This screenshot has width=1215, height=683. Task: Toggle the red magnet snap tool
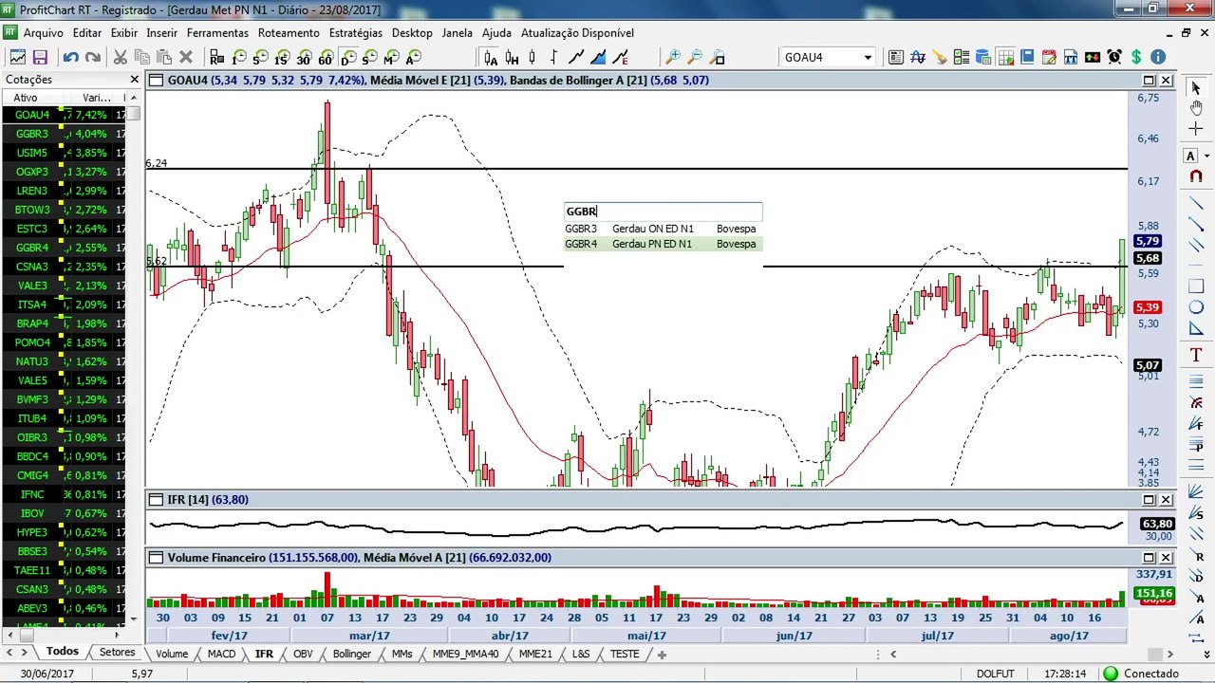(x=1196, y=176)
